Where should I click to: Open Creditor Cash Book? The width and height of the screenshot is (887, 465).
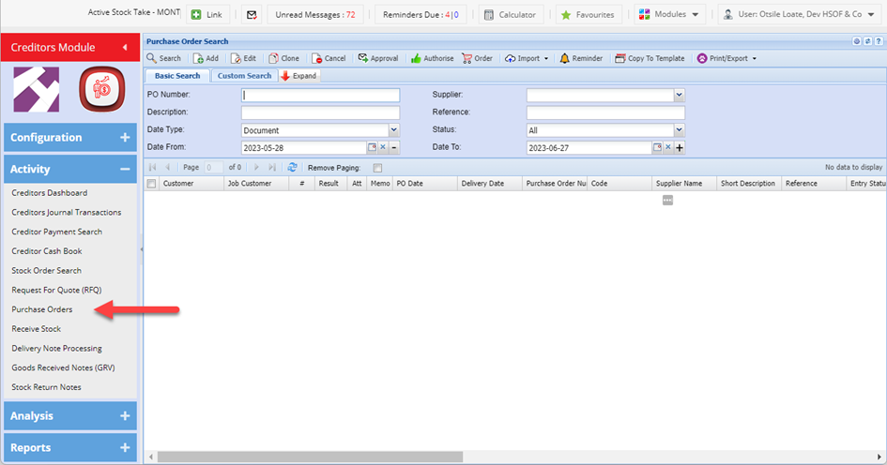coord(46,251)
